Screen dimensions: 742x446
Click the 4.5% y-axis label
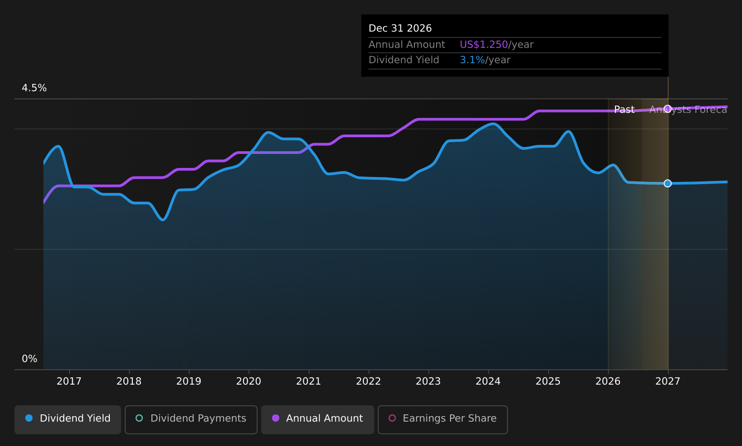pos(34,88)
